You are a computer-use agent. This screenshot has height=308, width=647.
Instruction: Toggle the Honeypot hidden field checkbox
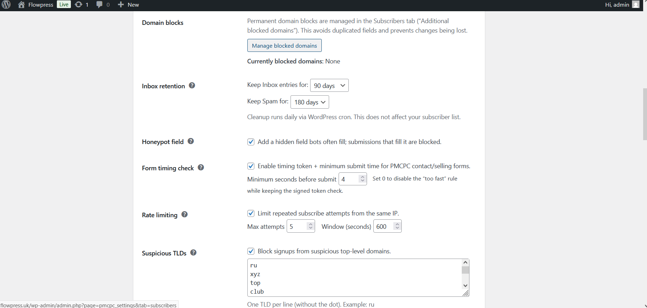(251, 142)
